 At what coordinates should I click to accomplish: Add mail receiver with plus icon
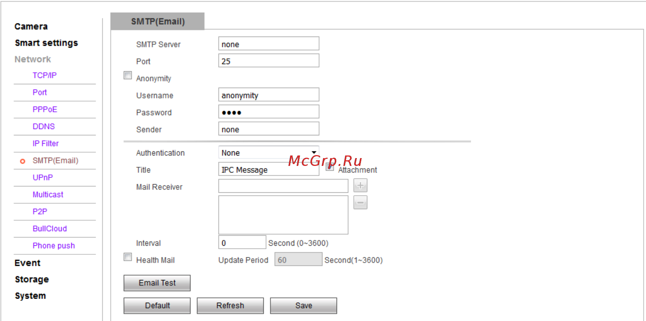pos(360,185)
